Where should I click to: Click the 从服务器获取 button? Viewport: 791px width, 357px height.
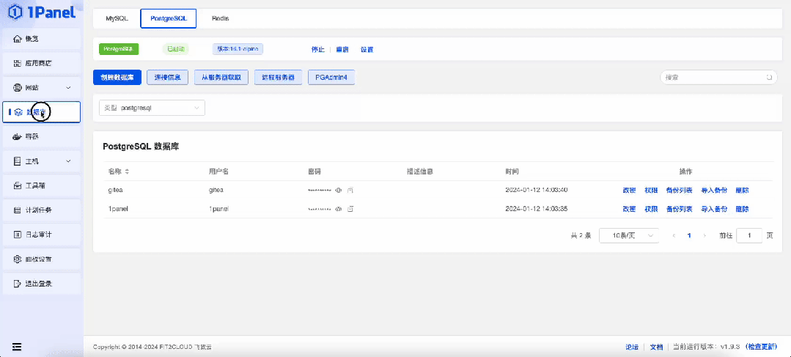click(221, 78)
